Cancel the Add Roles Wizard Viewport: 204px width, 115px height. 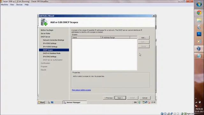[x=145, y=98]
